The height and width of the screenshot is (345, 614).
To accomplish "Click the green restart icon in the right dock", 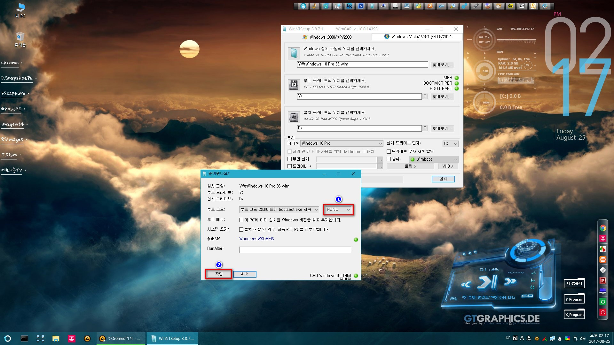I will click(603, 302).
